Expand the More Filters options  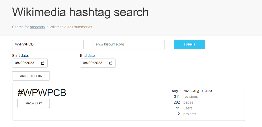(x=31, y=76)
